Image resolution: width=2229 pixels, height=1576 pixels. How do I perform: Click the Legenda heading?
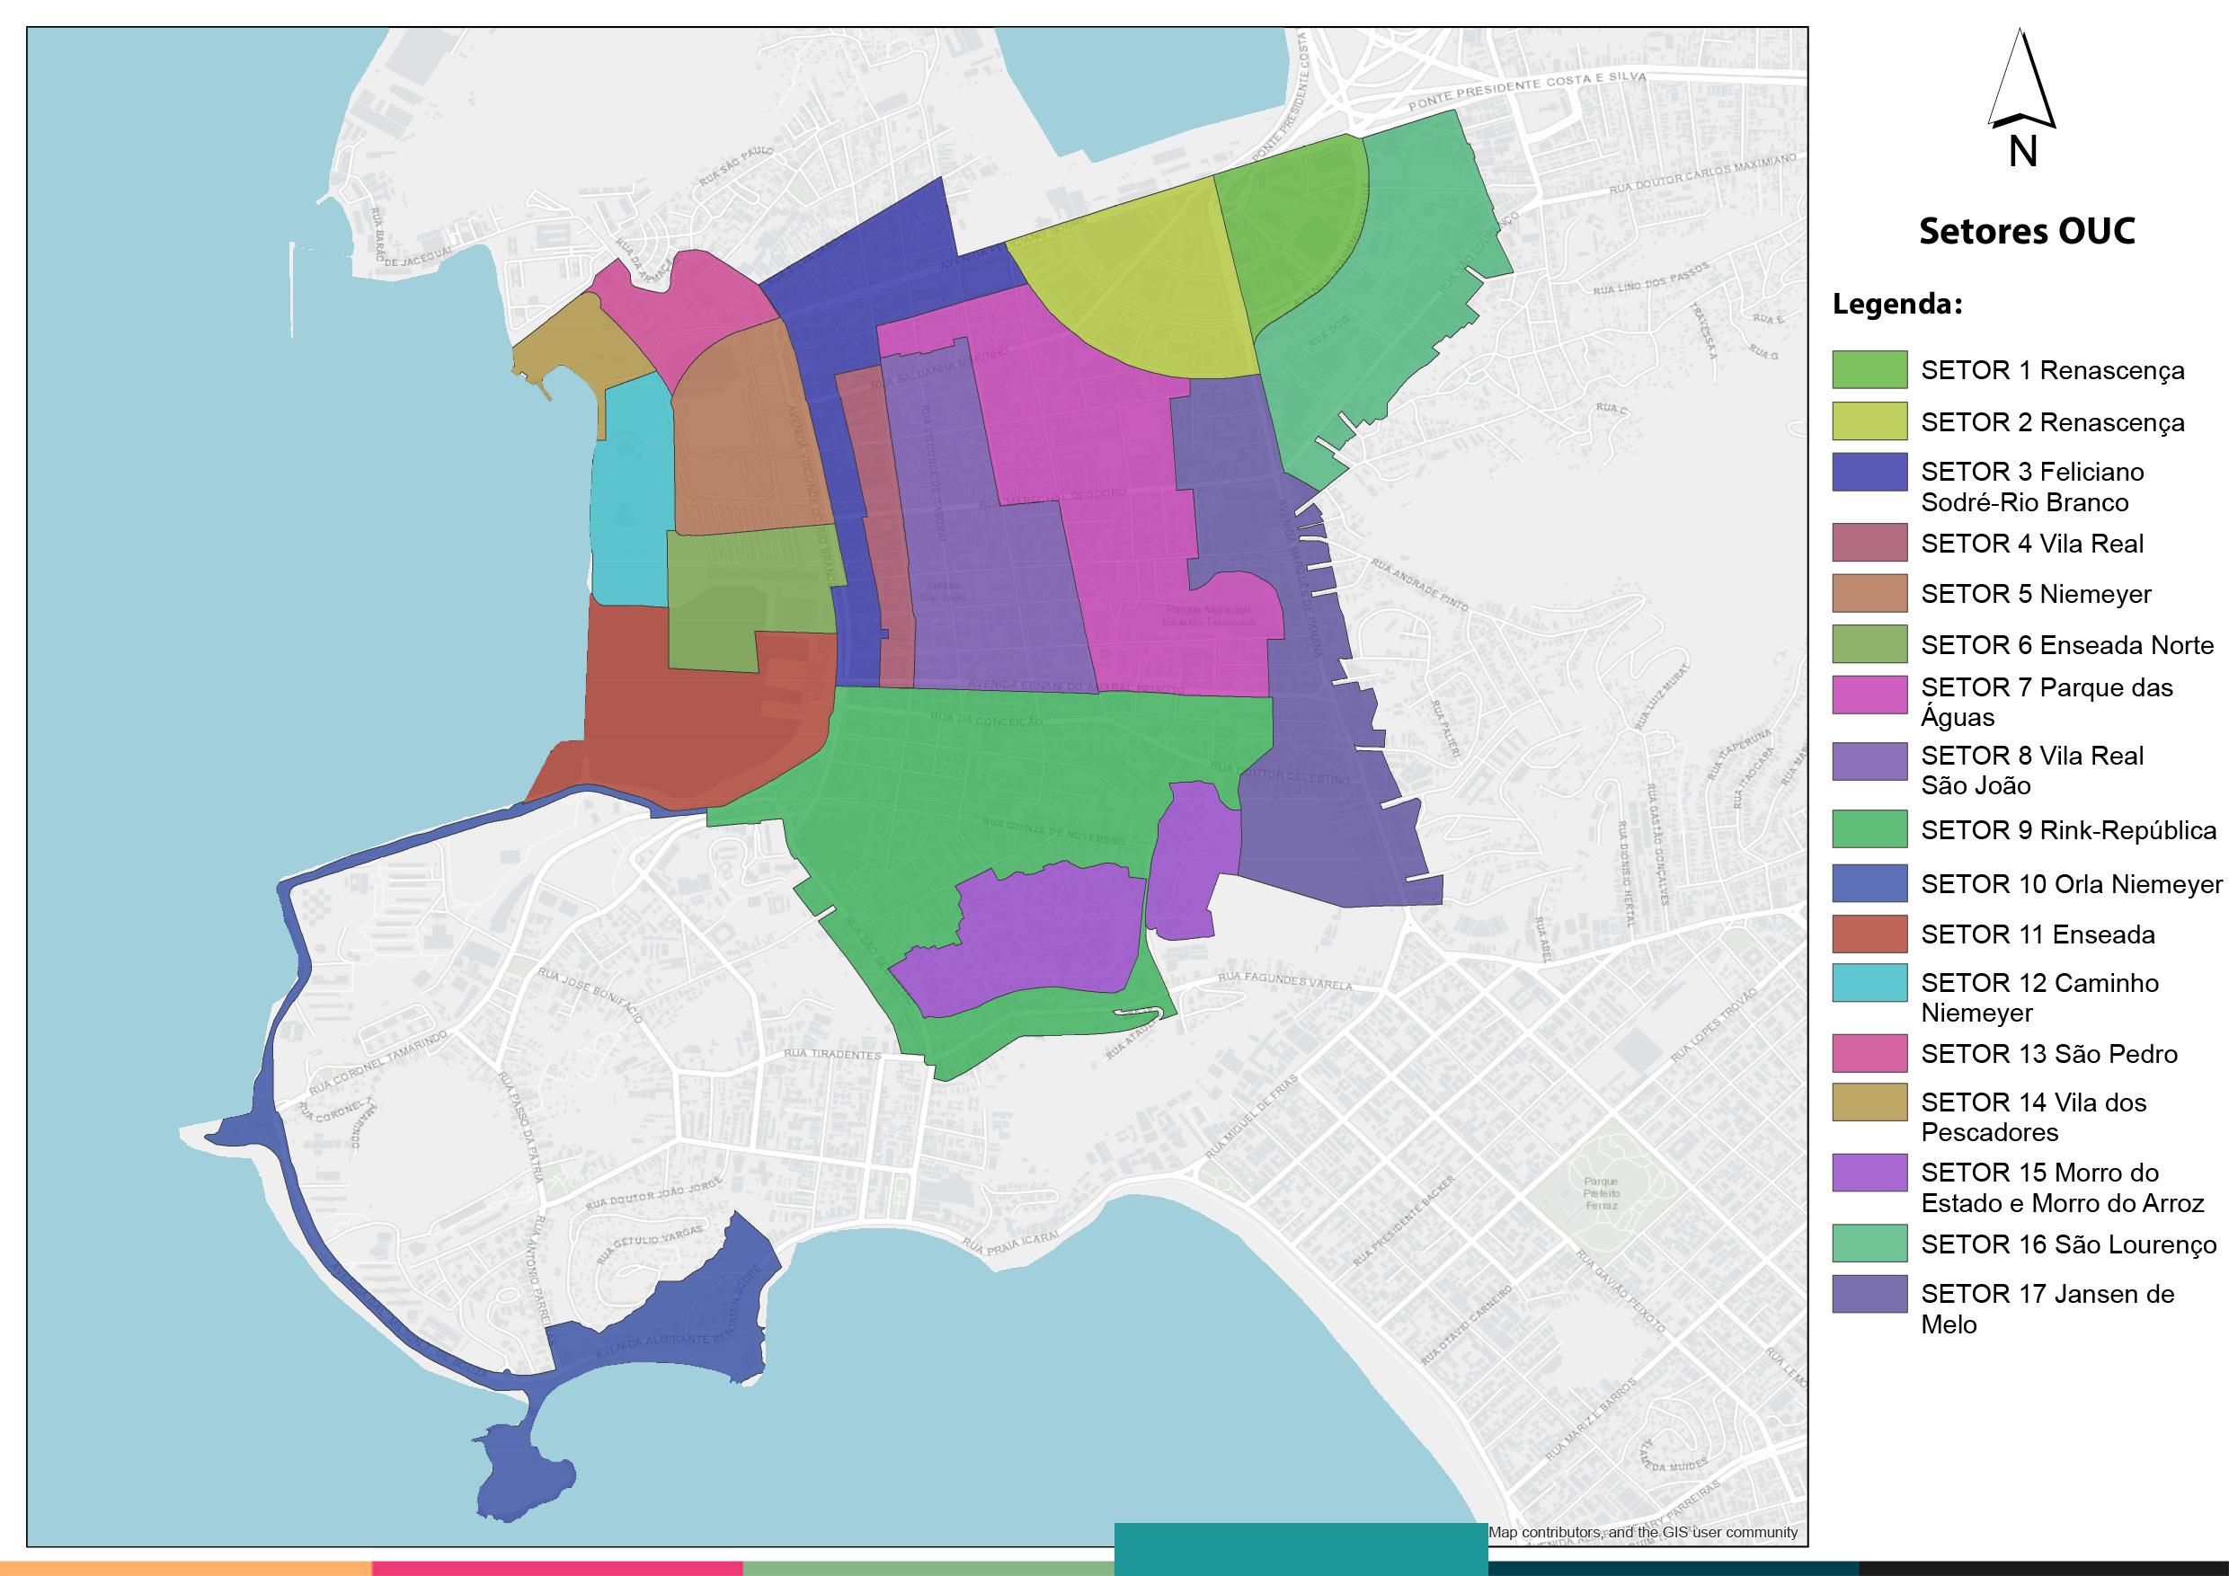click(x=1897, y=304)
